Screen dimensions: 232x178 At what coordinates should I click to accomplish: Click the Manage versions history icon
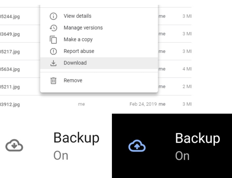[53, 28]
